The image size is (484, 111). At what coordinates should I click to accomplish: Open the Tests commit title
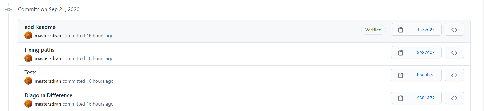(30, 73)
